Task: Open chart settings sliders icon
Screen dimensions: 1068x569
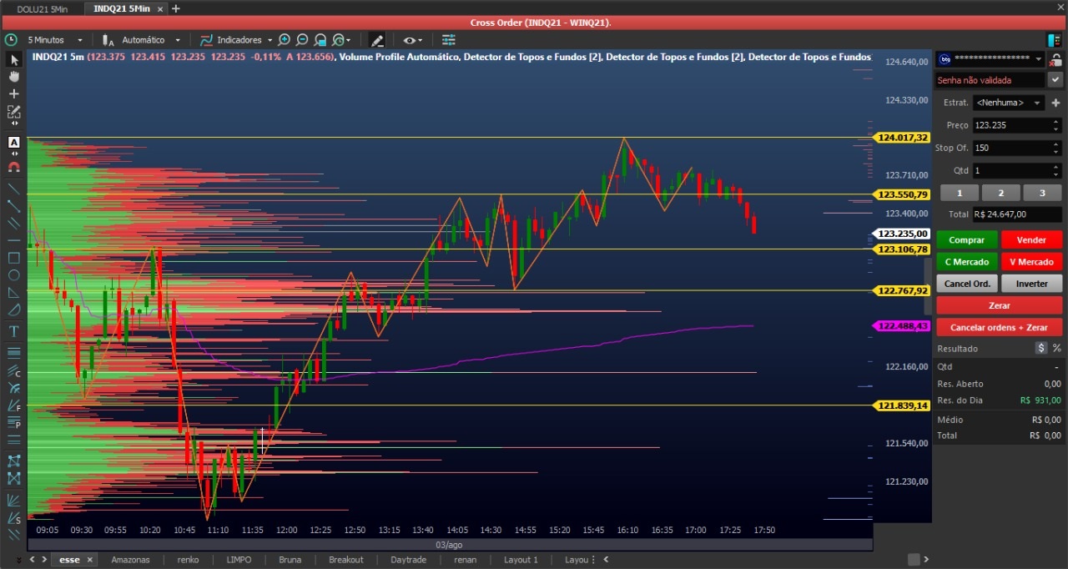Action: coord(449,40)
